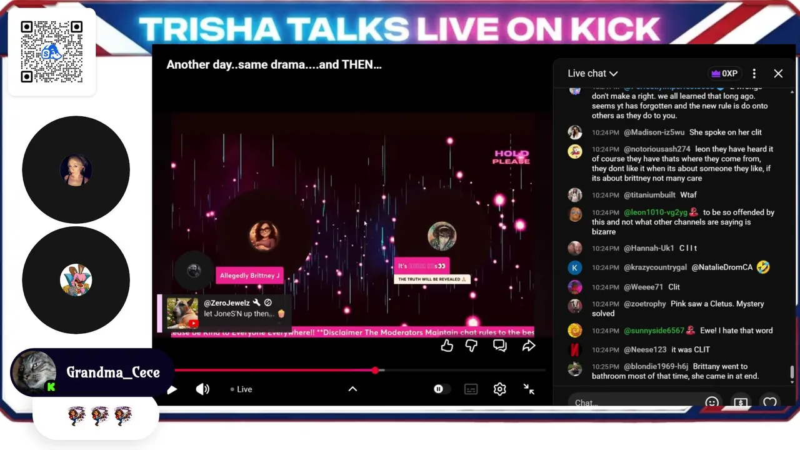This screenshot has width=800, height=450.
Task: Click @notoriousash274's avatar in chat
Action: point(575,151)
